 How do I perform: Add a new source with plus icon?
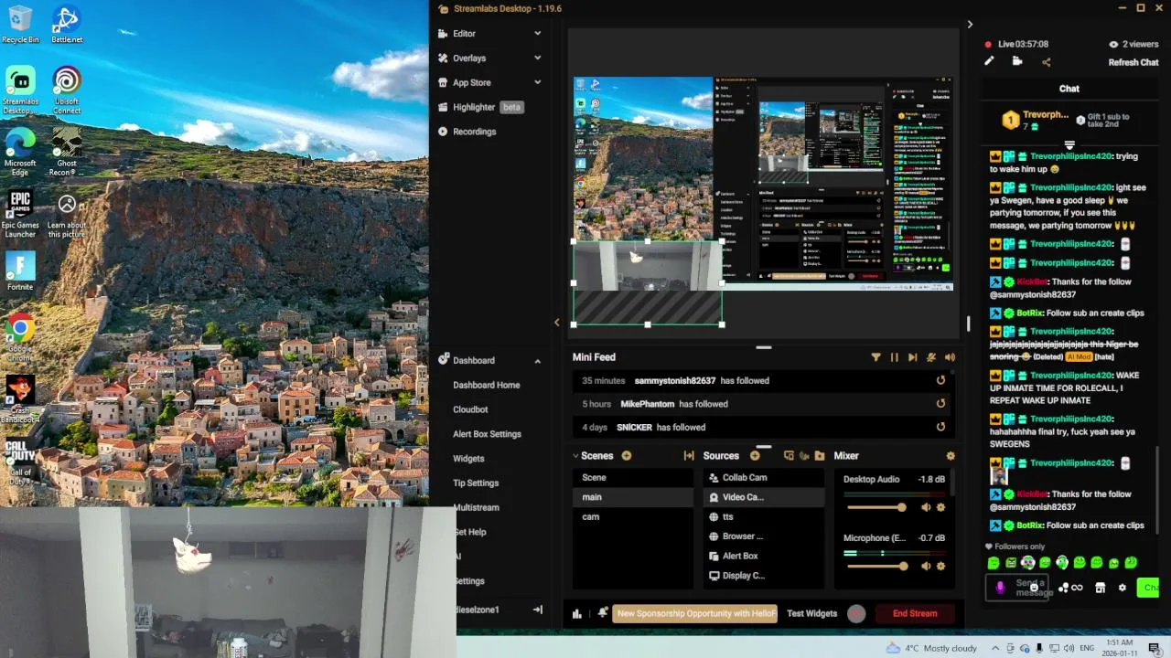755,455
